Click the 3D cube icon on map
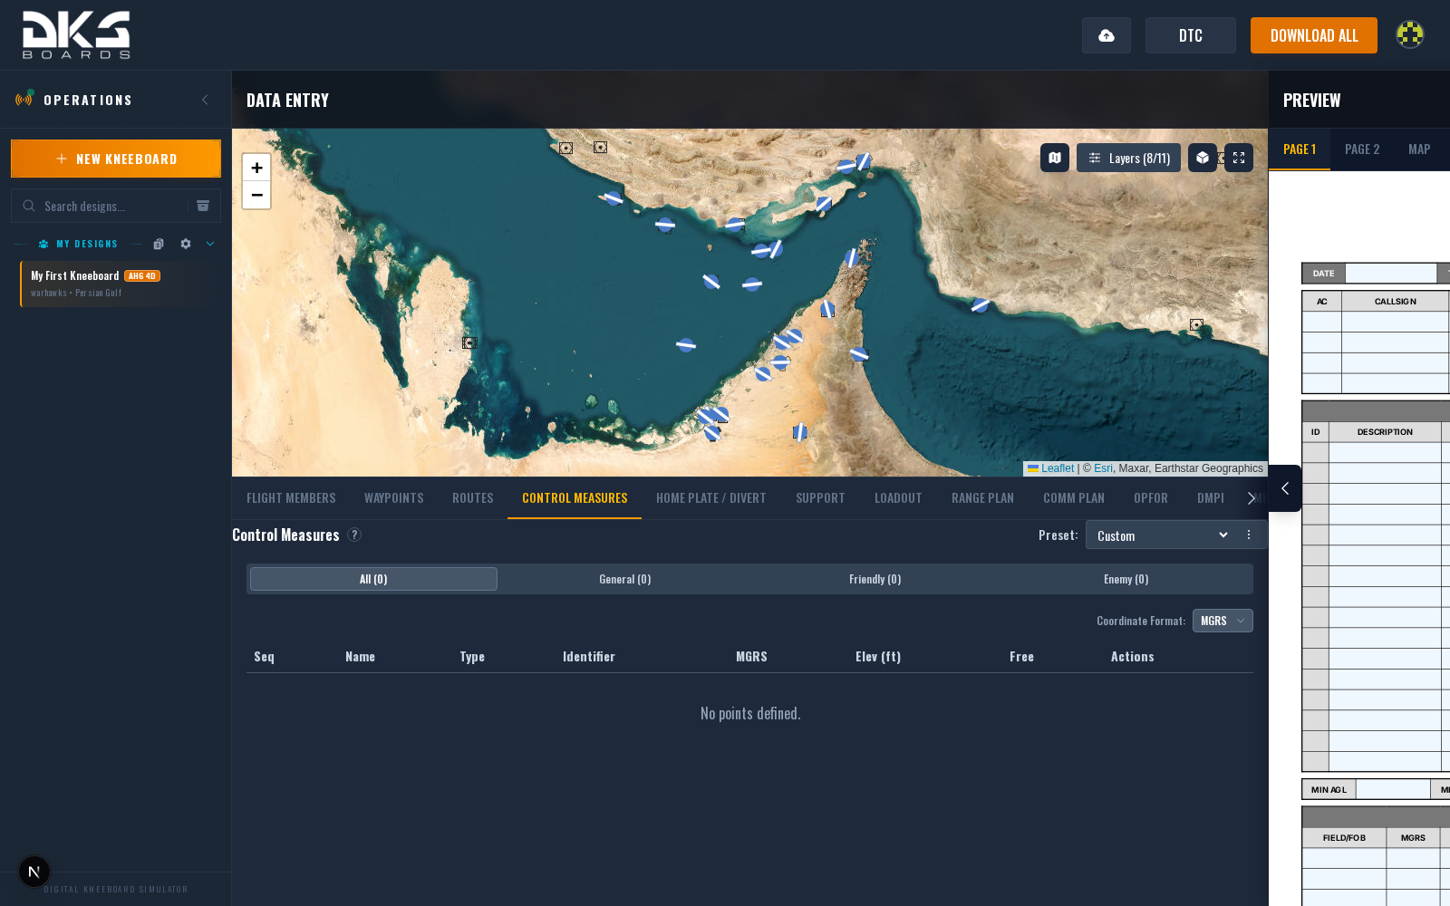The image size is (1450, 906). click(x=1203, y=158)
